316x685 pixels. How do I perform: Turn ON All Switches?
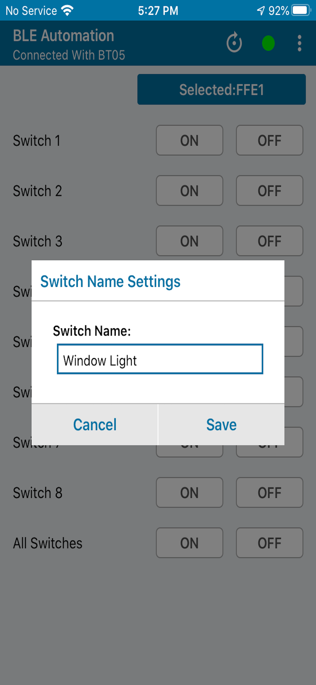point(189,543)
